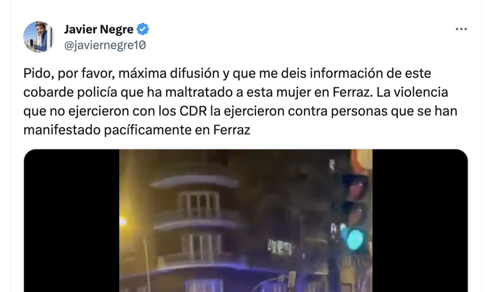Click the blue verified checkmark badge
This screenshot has width=487, height=292.
point(143,30)
